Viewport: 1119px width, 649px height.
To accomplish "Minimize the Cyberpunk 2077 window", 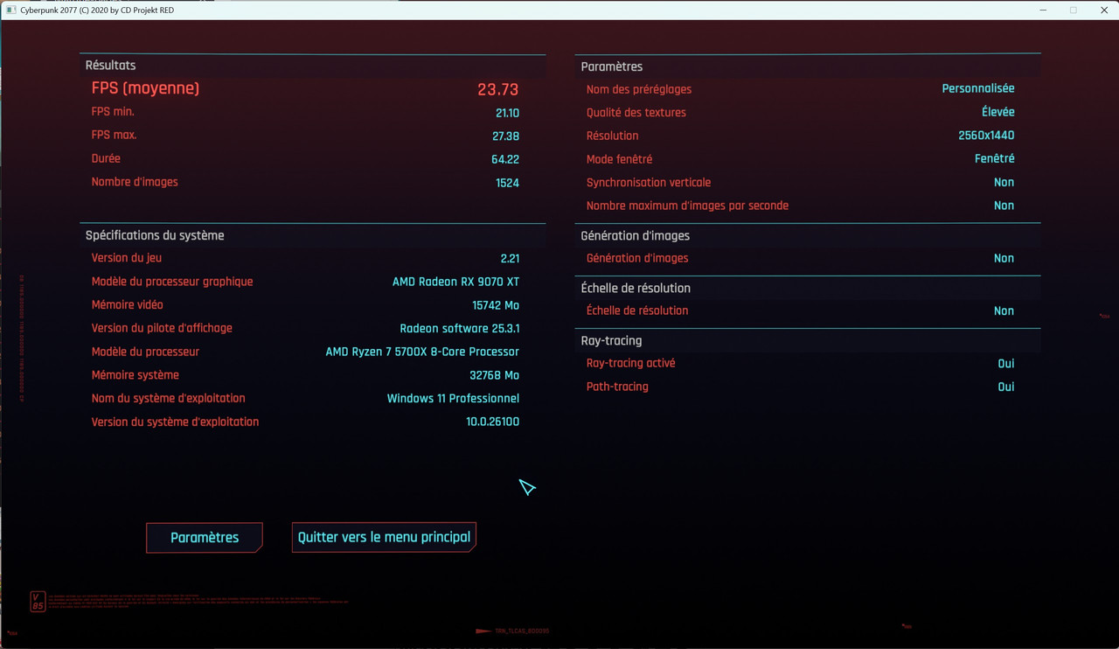I will pyautogui.click(x=1044, y=10).
